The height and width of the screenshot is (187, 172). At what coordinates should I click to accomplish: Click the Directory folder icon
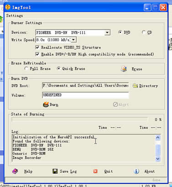[x=135, y=85]
